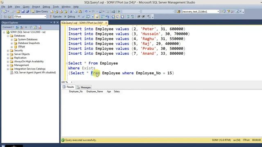Click the Cut scissors icon
Viewport: 262px width, 147px height.
click(71, 11)
